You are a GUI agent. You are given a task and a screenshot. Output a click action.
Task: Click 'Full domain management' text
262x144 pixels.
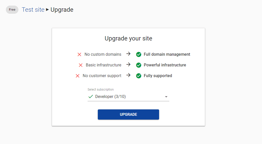pyautogui.click(x=167, y=54)
